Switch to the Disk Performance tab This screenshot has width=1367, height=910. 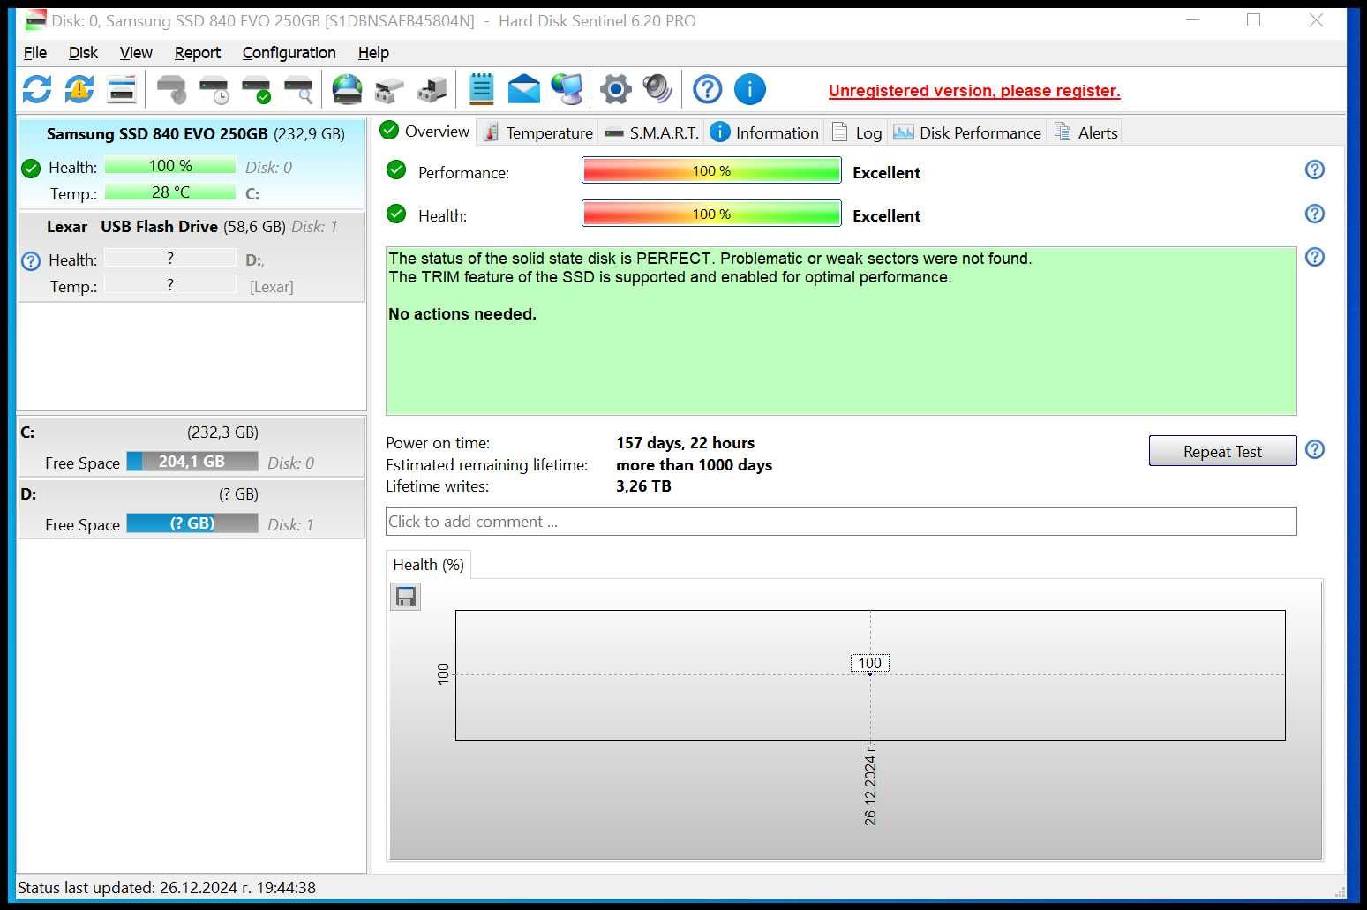[967, 132]
